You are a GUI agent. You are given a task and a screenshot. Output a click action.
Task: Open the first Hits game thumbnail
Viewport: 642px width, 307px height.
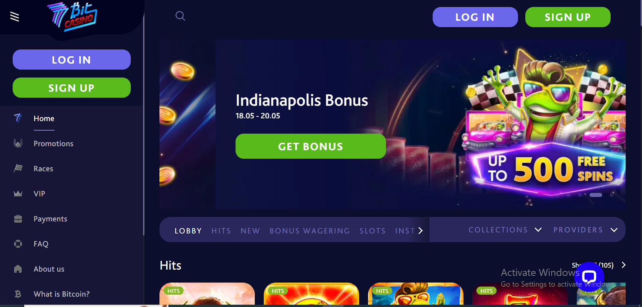tap(207, 293)
